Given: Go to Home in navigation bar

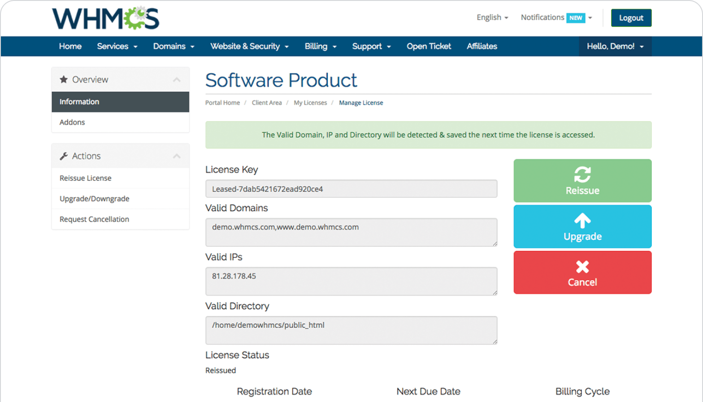Looking at the screenshot, I should tap(70, 46).
